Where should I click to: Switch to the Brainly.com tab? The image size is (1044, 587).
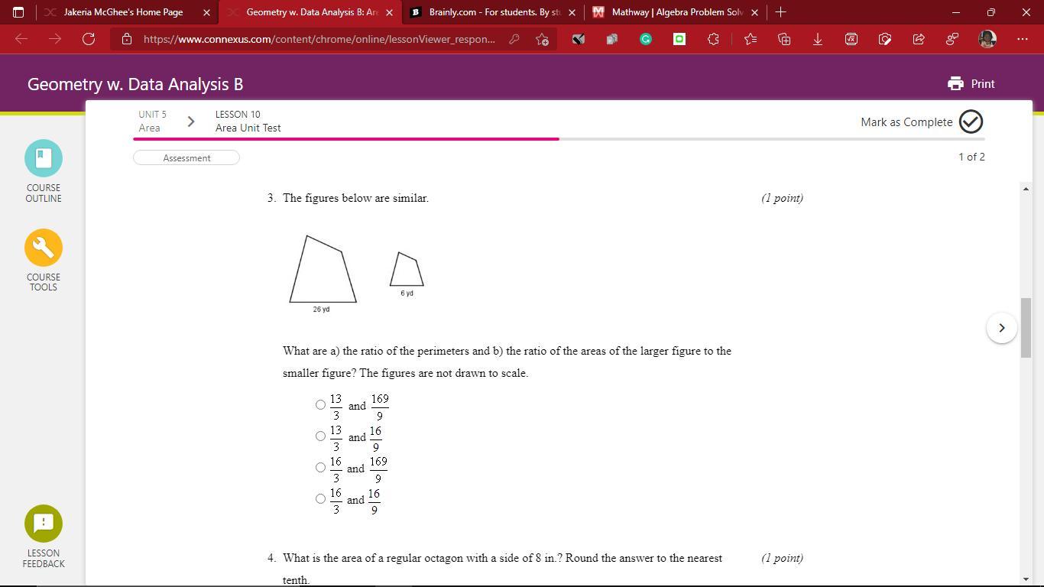coord(494,12)
